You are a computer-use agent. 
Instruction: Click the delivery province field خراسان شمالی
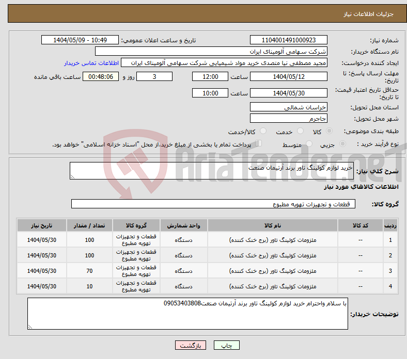288,107
